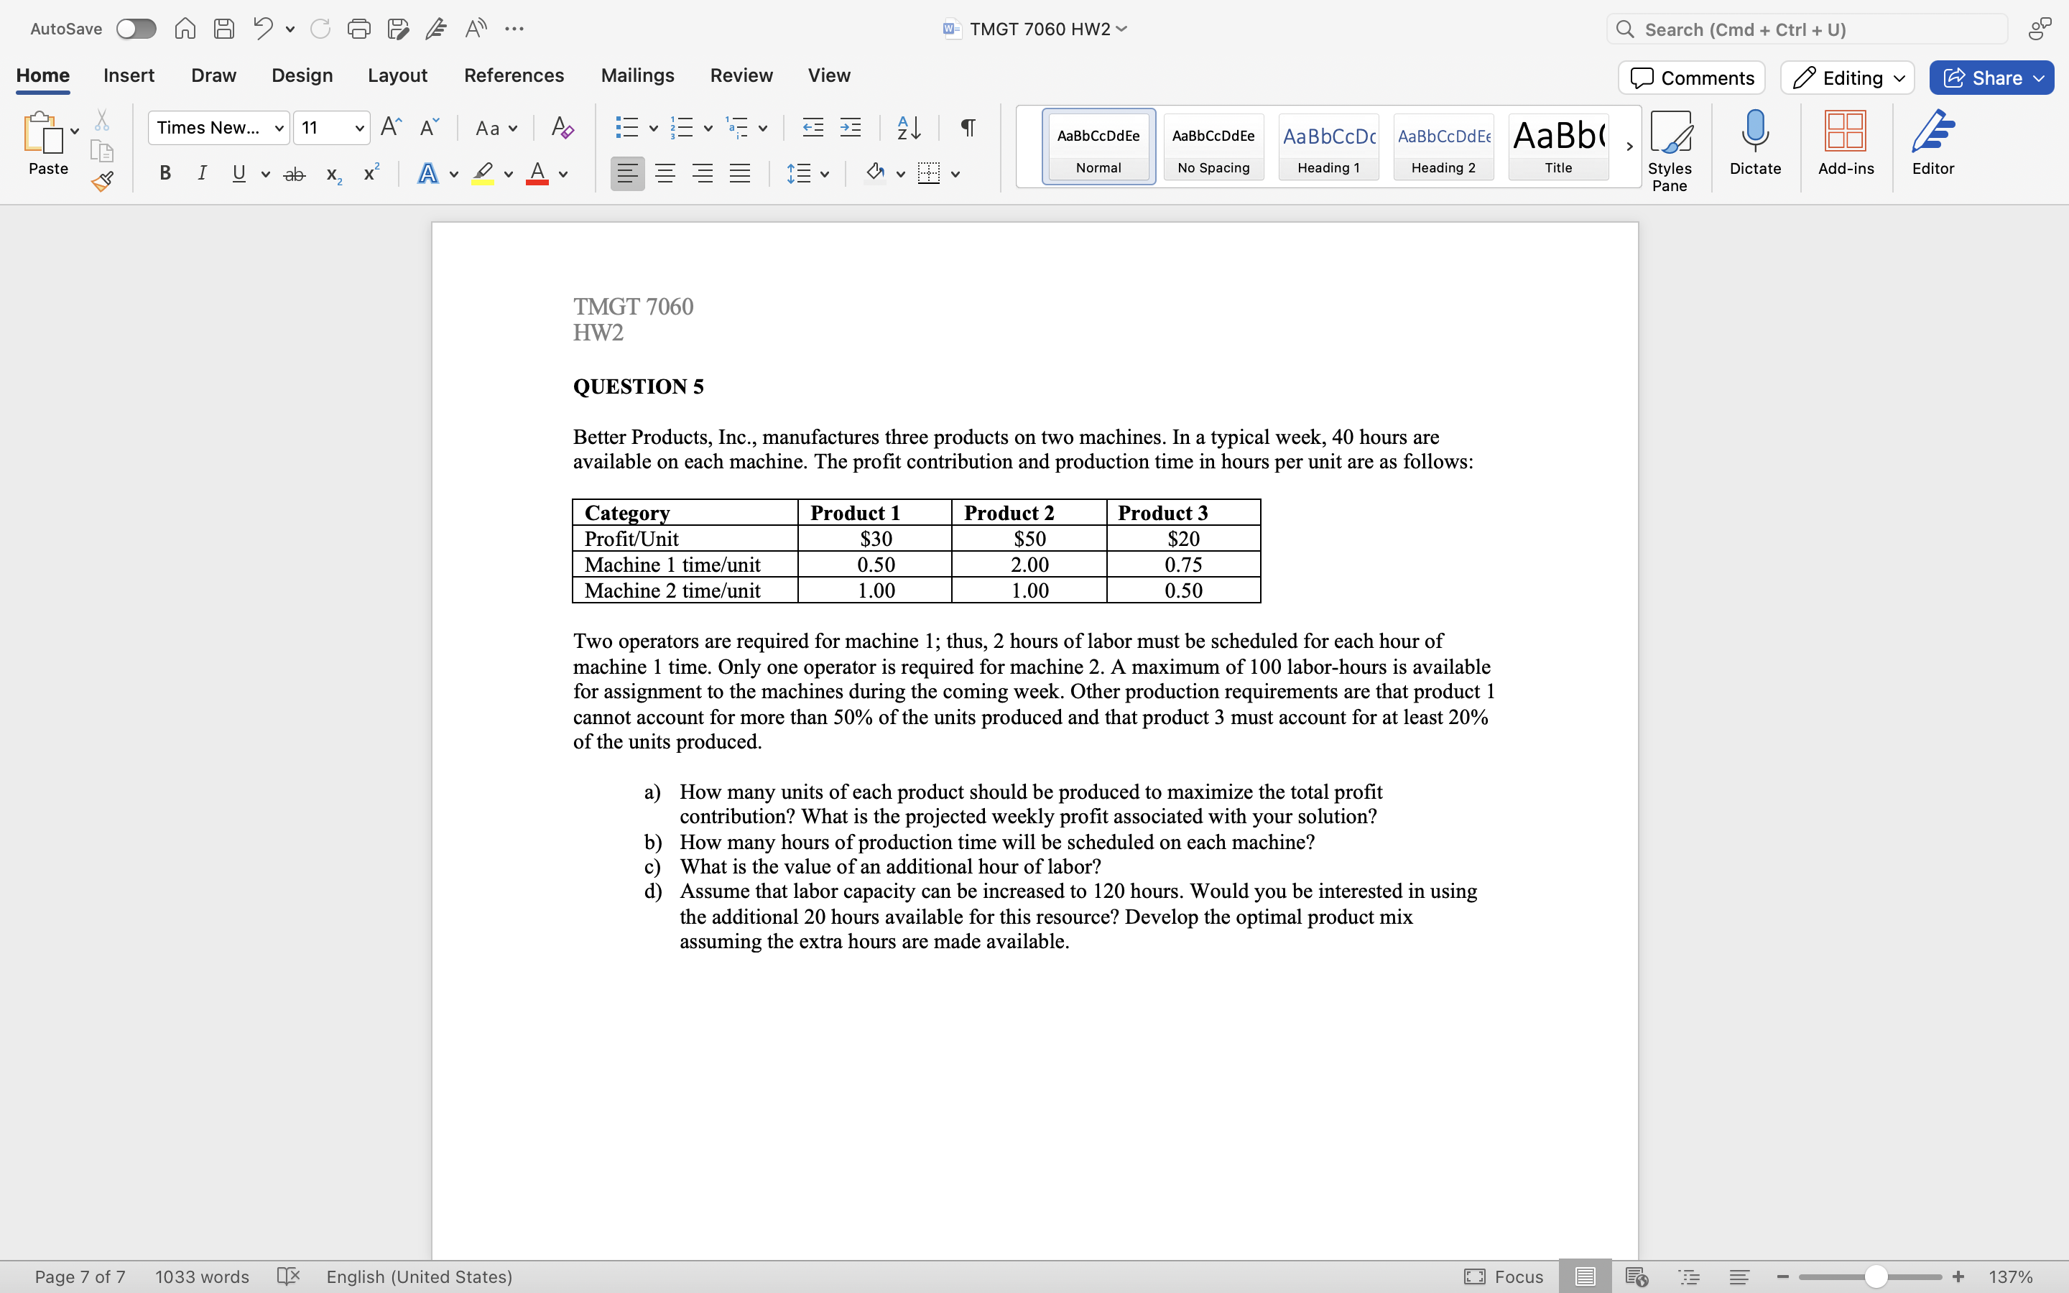Click the Sort A to Z icon
This screenshot has width=2069, height=1293.
(908, 129)
